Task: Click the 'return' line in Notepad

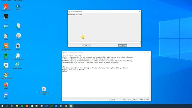Action: click(65, 71)
